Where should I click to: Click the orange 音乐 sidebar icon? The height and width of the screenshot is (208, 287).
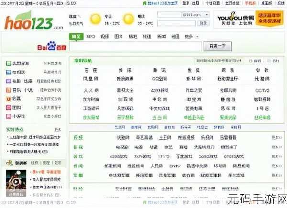9,90
